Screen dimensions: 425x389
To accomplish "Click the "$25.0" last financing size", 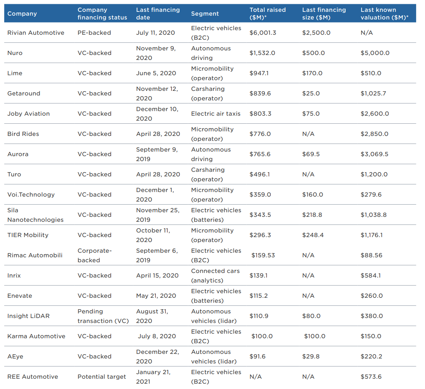I will tap(311, 94).
